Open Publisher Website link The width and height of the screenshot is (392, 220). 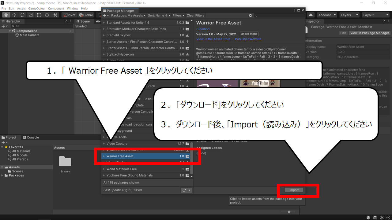coord(248,39)
